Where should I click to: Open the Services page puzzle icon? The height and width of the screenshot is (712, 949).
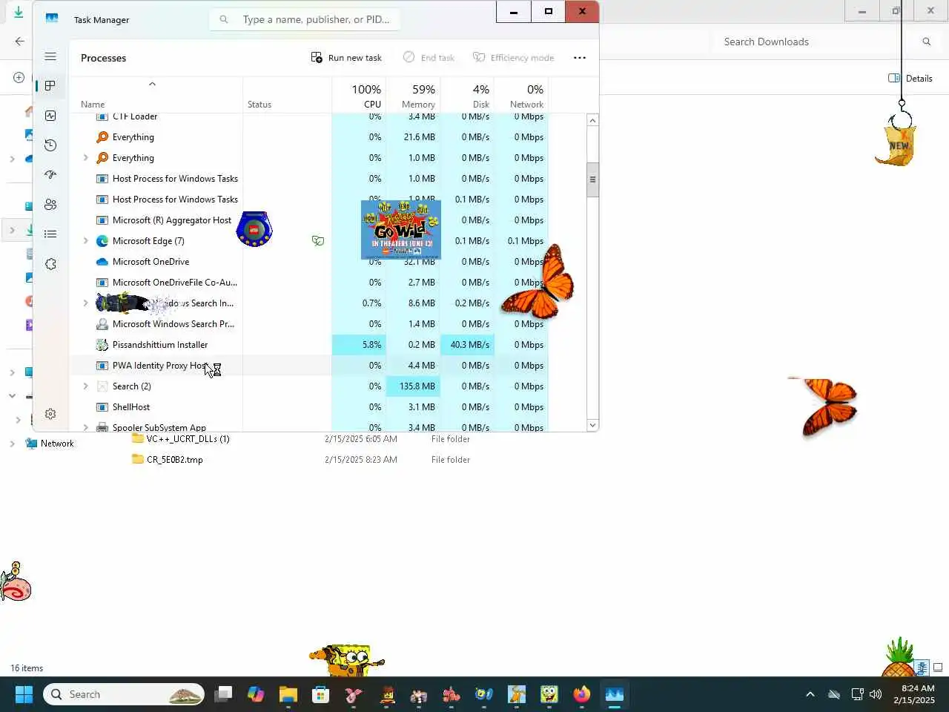[50, 264]
